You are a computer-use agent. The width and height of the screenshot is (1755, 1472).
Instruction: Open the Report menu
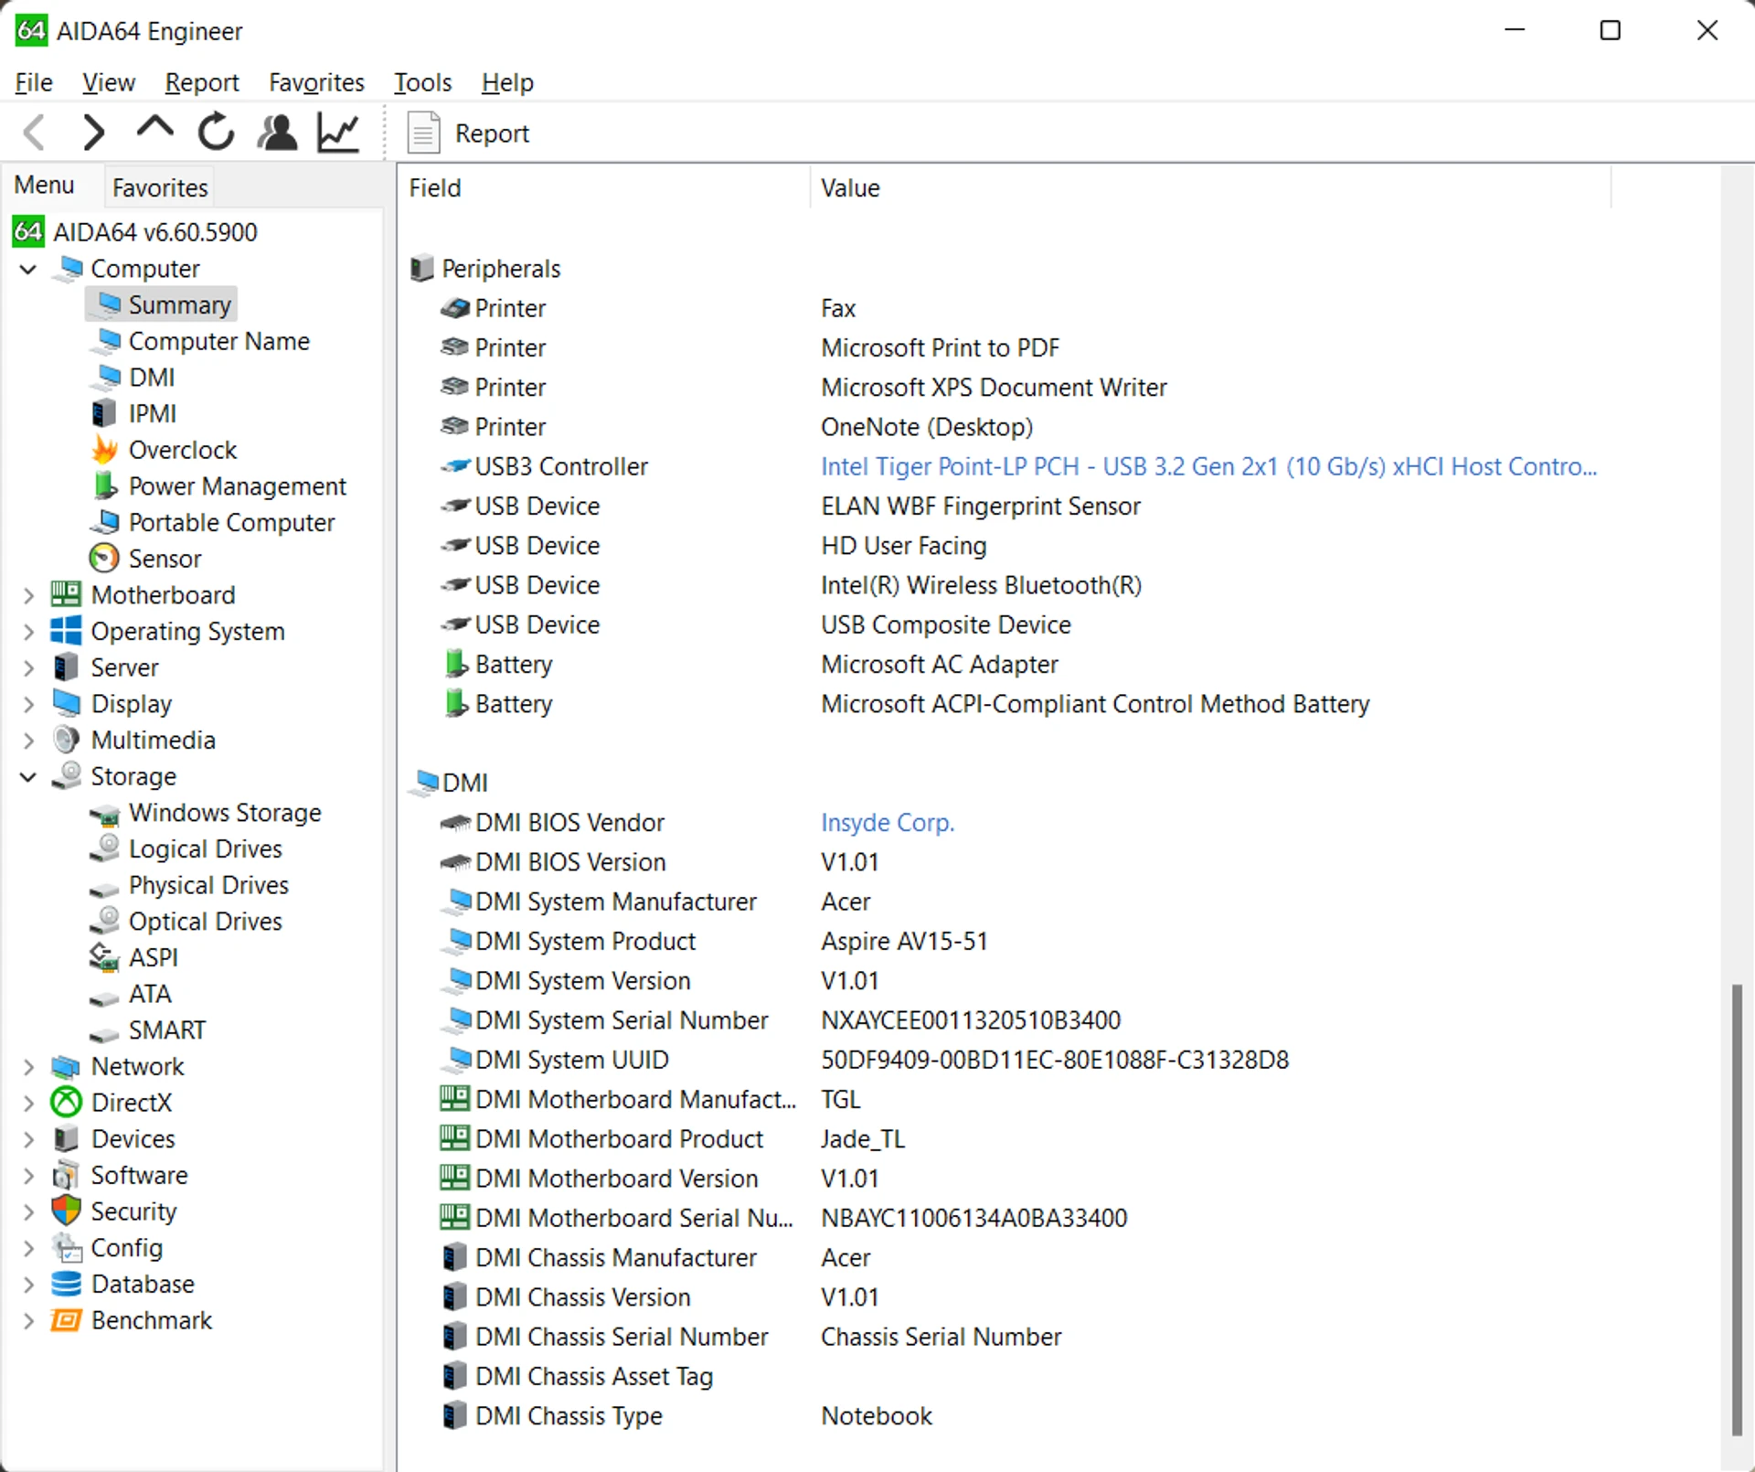pyautogui.click(x=202, y=82)
